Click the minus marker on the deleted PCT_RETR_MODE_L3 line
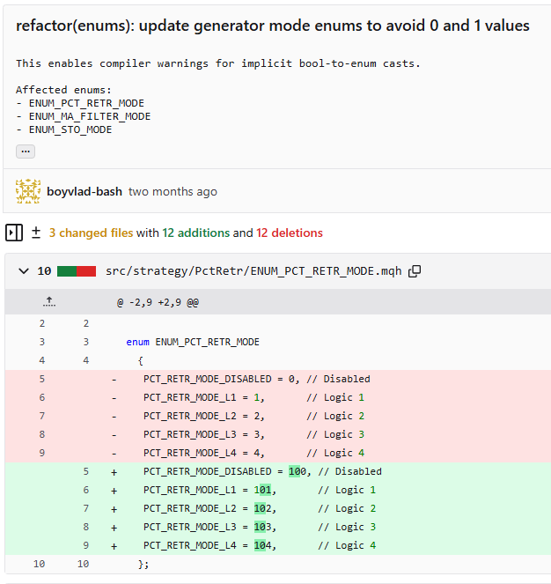This screenshot has height=584, width=551. pyautogui.click(x=114, y=434)
